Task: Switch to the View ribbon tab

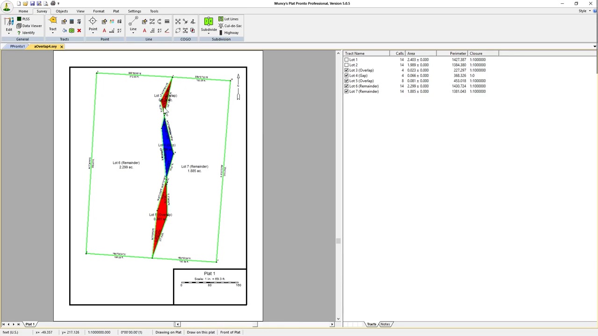Action: [x=80, y=11]
